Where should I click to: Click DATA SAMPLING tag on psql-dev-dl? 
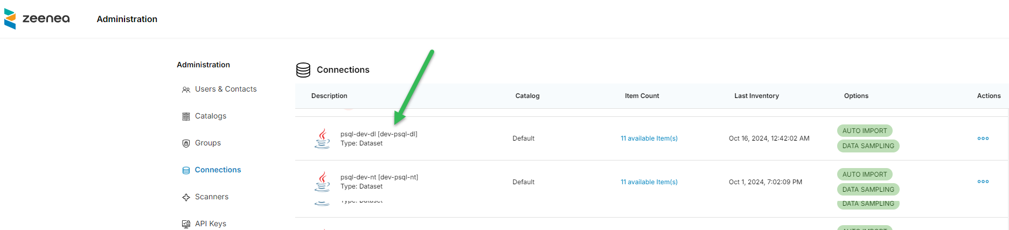click(868, 146)
